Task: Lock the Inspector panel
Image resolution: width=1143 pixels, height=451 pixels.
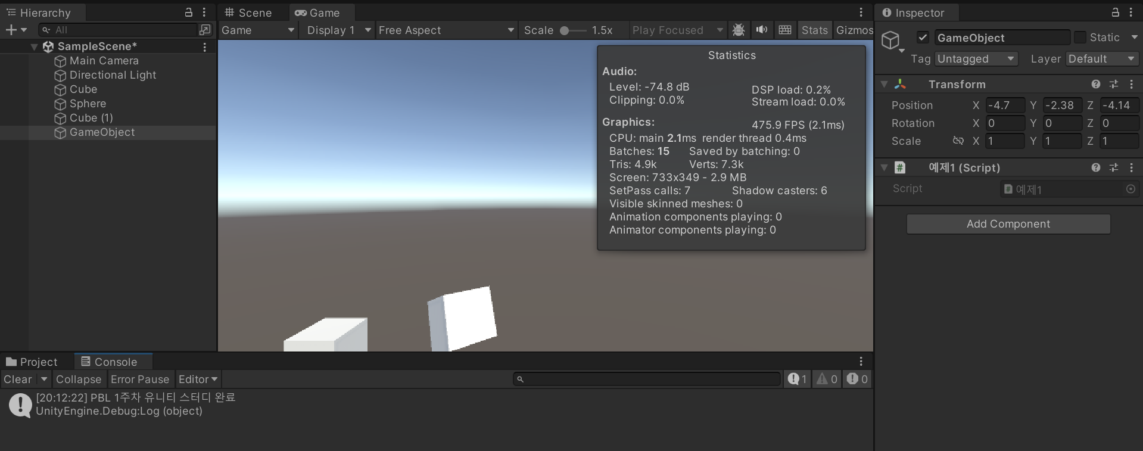Action: pos(1116,13)
